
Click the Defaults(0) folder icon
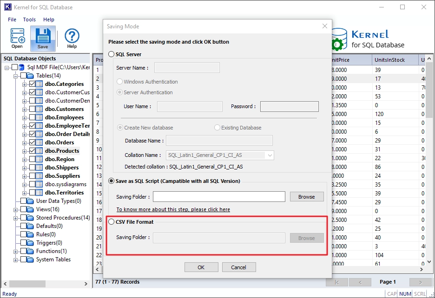[x=30, y=226]
